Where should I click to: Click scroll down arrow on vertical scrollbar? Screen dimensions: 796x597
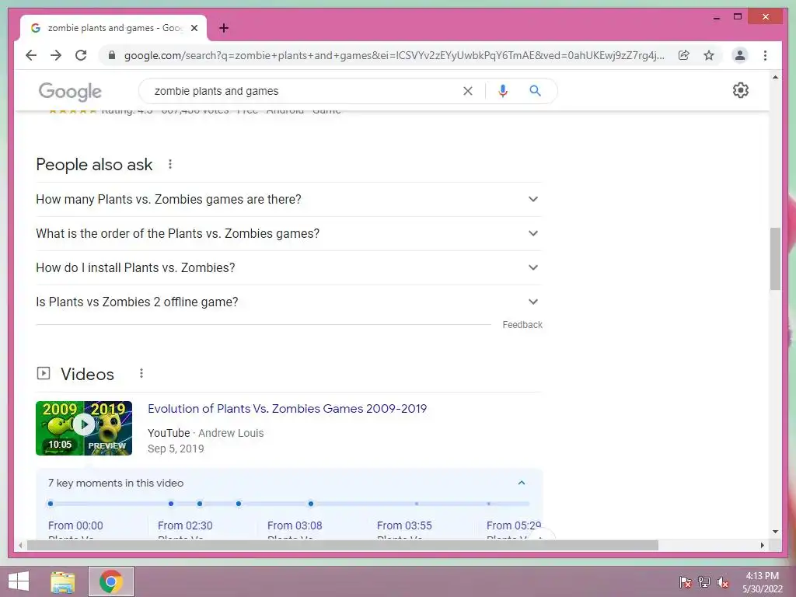pyautogui.click(x=775, y=532)
